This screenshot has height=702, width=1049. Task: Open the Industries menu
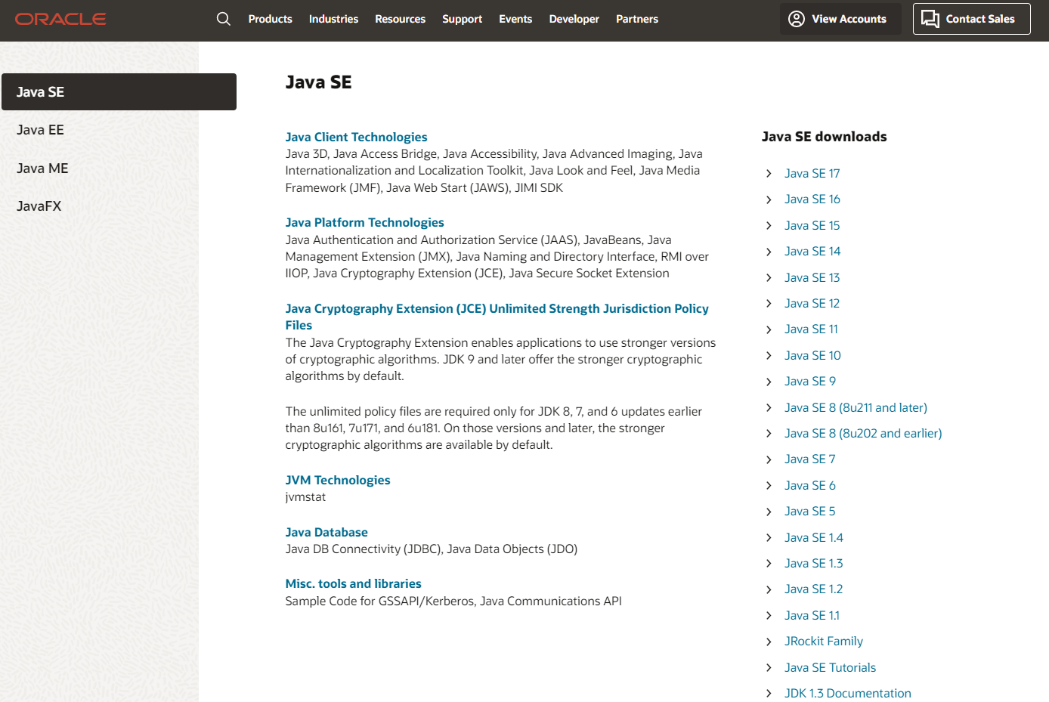click(x=333, y=19)
